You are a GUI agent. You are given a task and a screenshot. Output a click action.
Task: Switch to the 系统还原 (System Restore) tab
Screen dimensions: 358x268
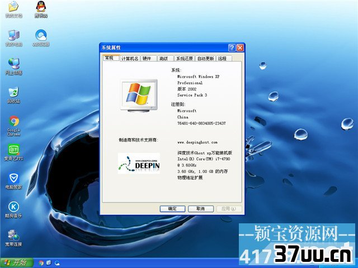[x=184, y=59]
